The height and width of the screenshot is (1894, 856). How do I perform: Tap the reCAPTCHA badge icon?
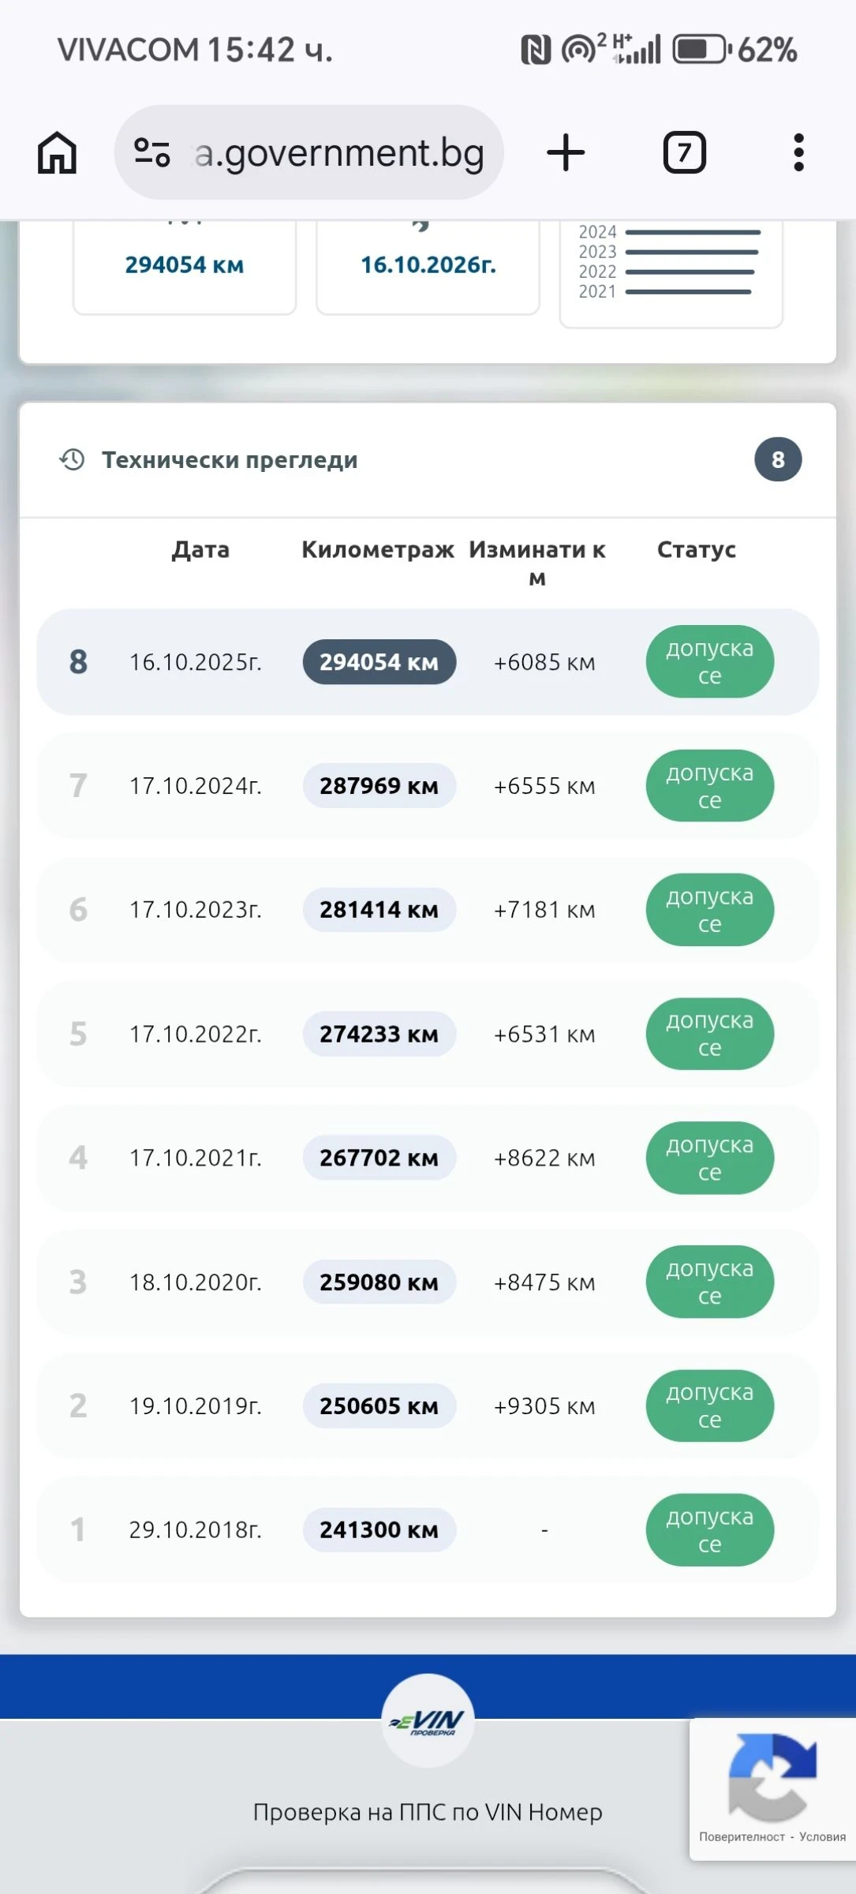coord(772,1777)
